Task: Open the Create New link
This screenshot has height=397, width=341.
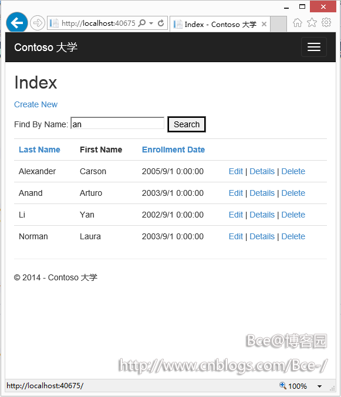Action: pyautogui.click(x=36, y=104)
